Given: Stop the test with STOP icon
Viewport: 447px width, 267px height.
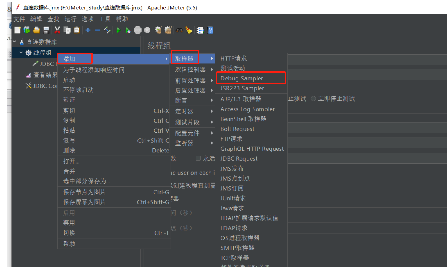Looking at the screenshot, I should pyautogui.click(x=138, y=30).
